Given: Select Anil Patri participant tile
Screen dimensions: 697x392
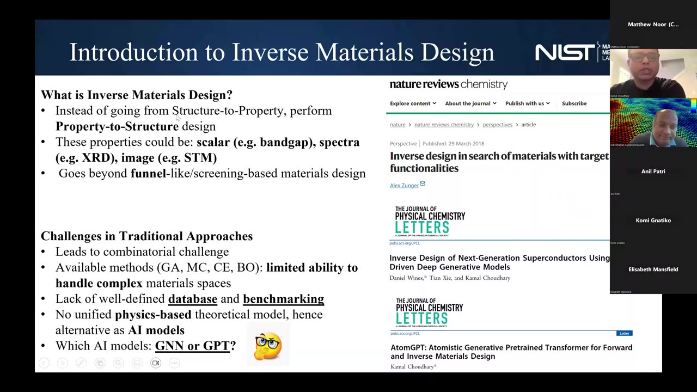Looking at the screenshot, I should tap(653, 171).
